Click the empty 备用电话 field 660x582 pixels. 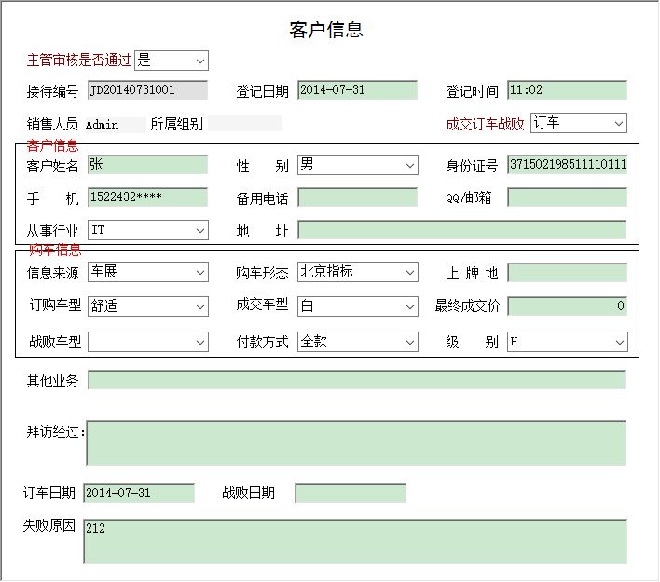pyautogui.click(x=357, y=196)
